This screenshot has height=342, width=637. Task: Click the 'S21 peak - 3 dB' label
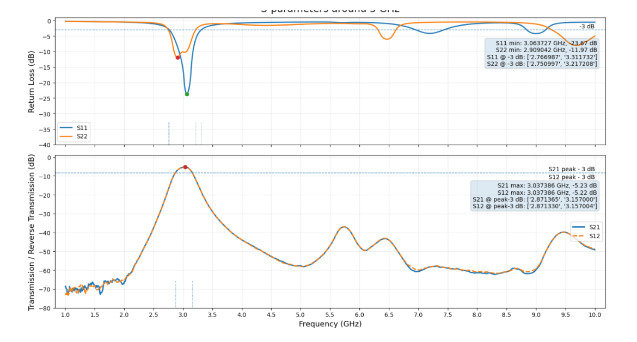[x=571, y=169]
